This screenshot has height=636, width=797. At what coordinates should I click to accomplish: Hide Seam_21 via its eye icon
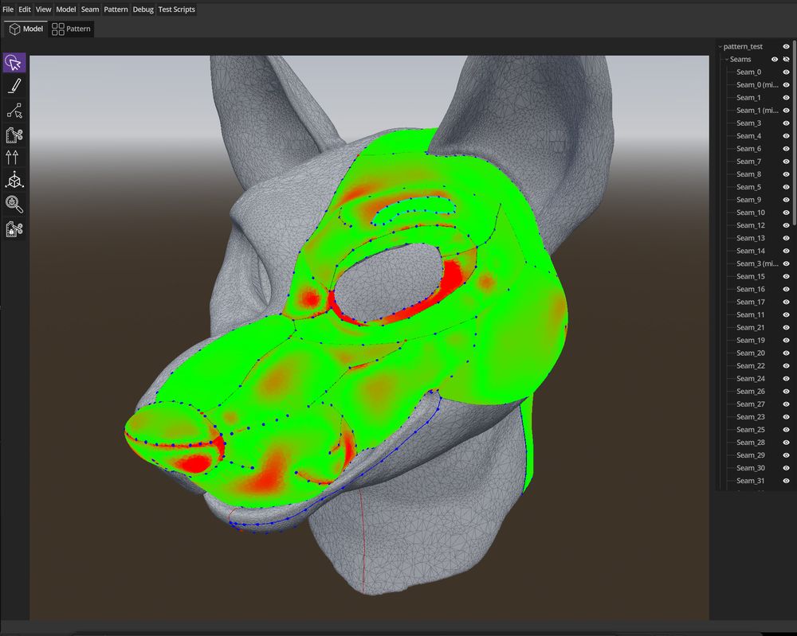[787, 327]
